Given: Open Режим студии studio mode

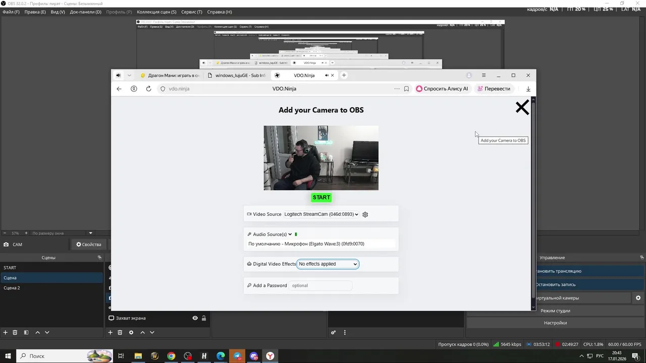Looking at the screenshot, I should 555,311.
